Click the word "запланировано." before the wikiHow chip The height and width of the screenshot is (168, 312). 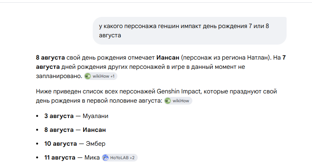tap(59, 76)
